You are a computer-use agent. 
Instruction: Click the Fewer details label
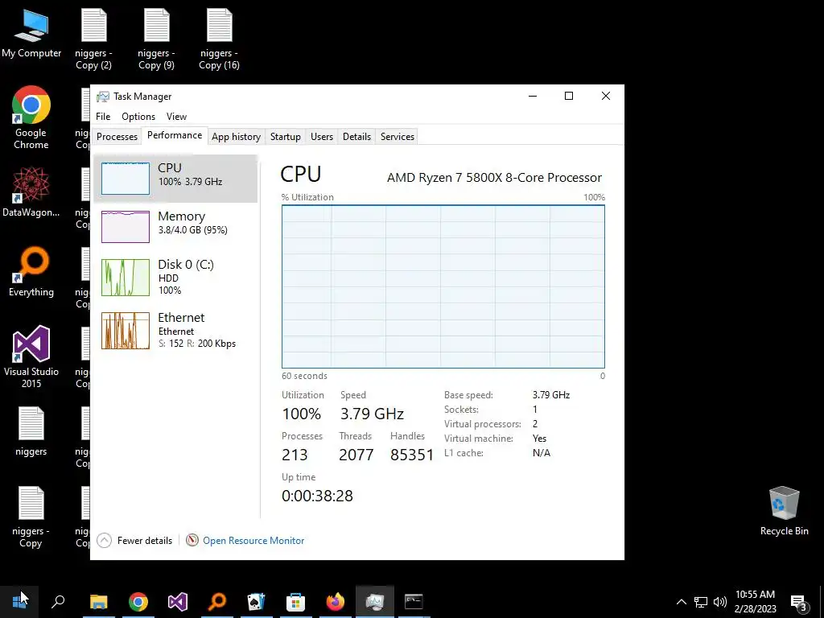[145, 540]
